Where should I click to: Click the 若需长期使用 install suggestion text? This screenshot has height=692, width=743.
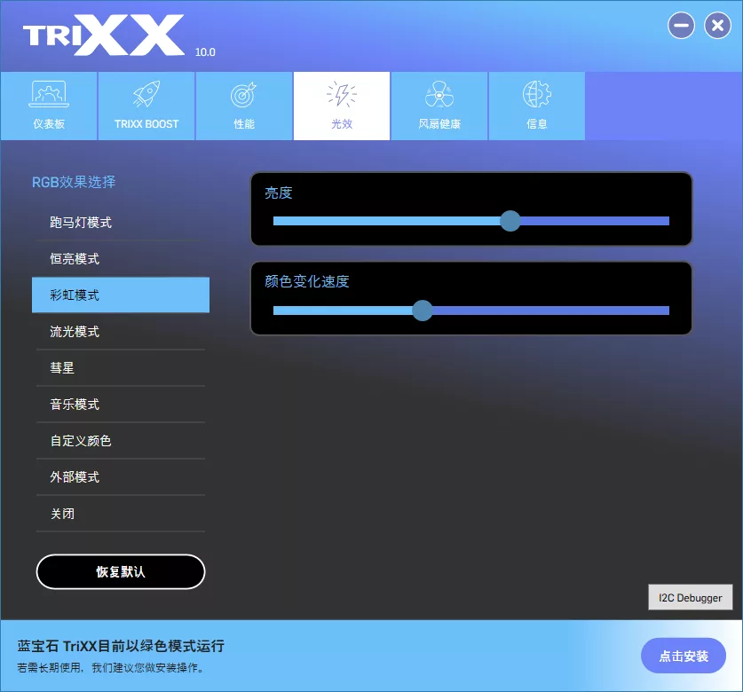click(x=111, y=668)
